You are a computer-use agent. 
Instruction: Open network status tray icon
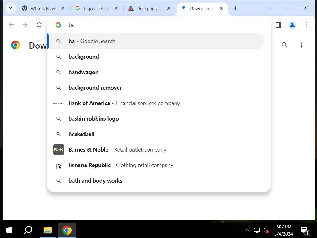[x=257, y=230]
